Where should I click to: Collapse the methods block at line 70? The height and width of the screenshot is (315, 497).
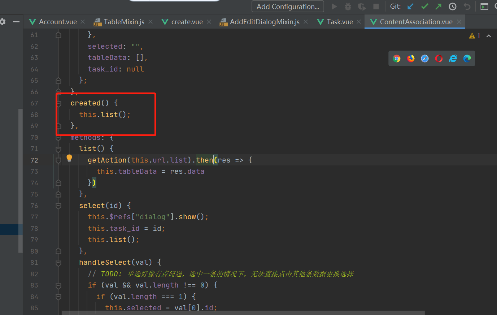[x=58, y=138]
